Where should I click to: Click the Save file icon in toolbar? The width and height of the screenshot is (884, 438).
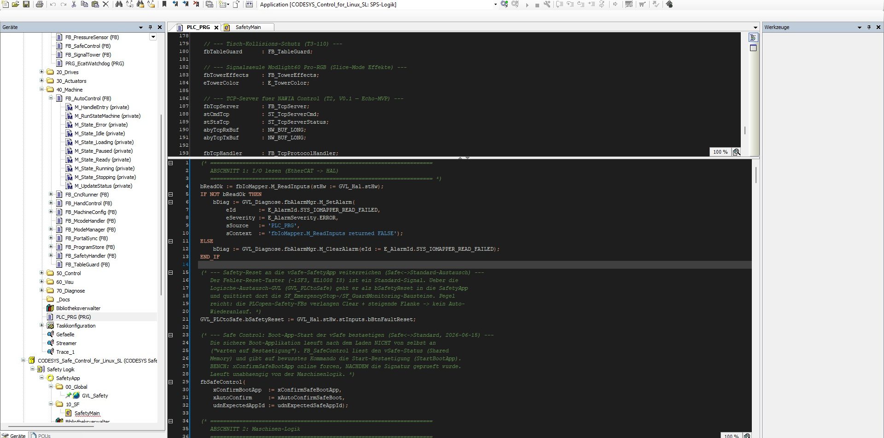coord(26,4)
